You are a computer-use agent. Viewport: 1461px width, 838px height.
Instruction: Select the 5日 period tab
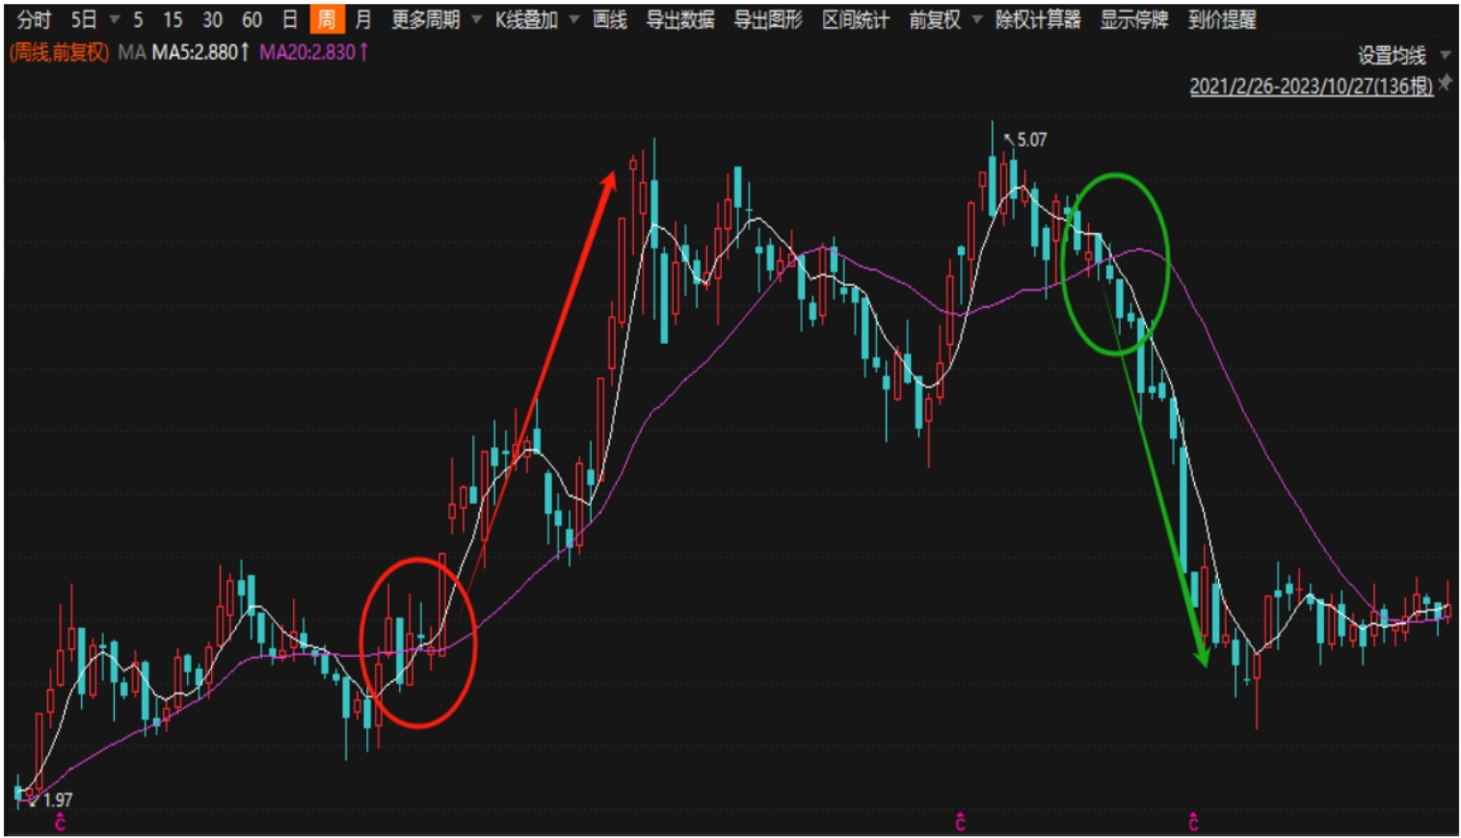pyautogui.click(x=84, y=19)
